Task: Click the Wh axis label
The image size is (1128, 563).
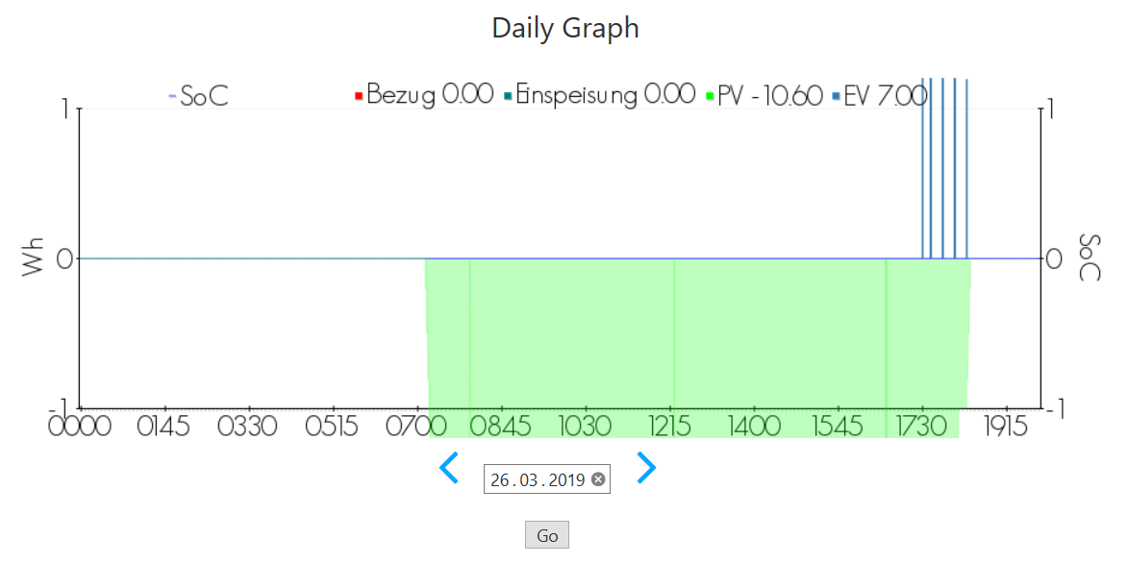Action: coord(32,257)
